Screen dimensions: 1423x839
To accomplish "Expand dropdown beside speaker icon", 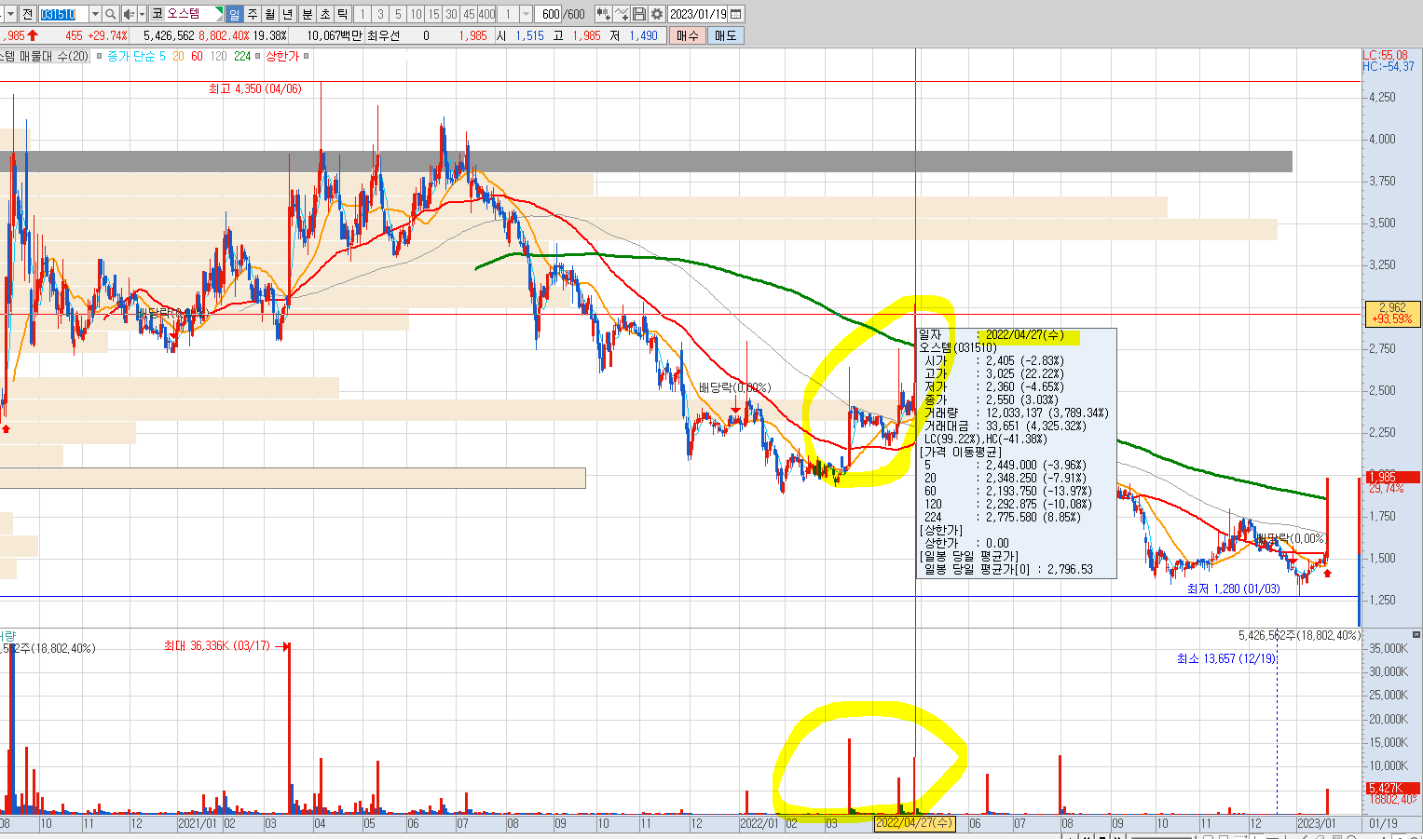I will tap(142, 14).
